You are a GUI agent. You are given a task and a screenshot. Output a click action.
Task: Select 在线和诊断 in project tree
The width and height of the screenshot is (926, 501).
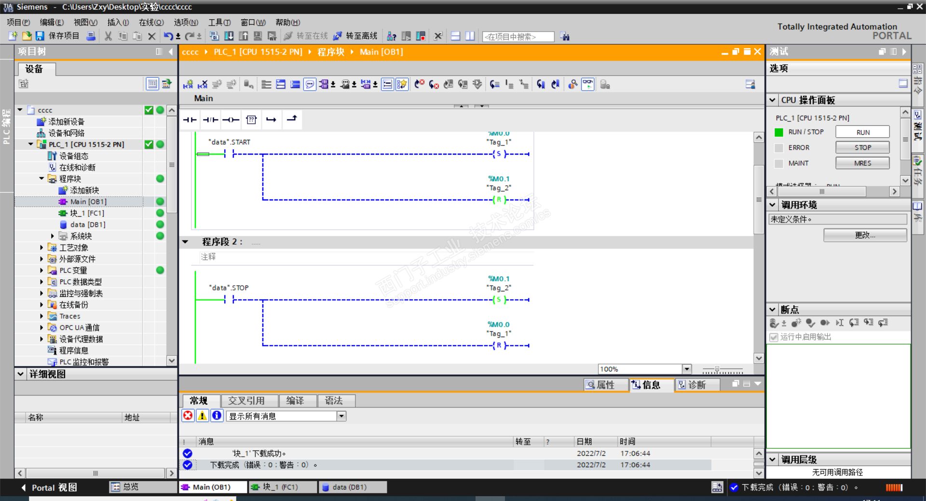point(77,167)
